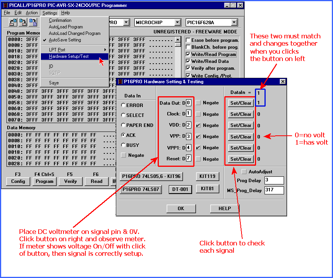Open the Help menu
Image resolution: width=333 pixels, height=278 pixels.
(65, 13)
